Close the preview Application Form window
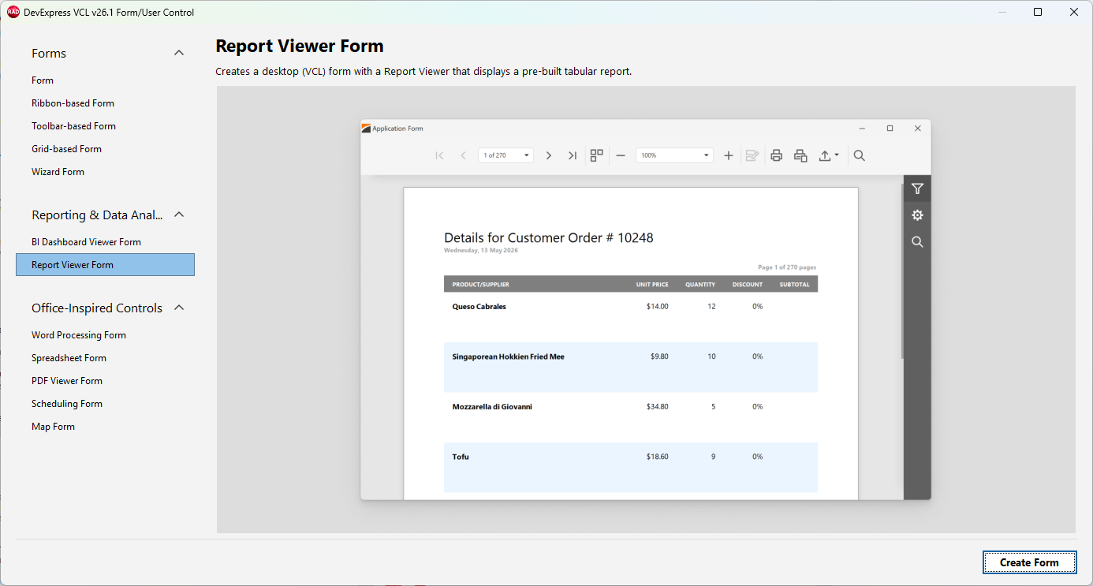 [917, 129]
